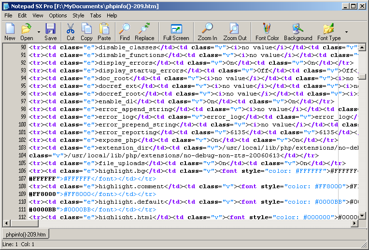Viewport: 369px width, 250px height.
Task: Select the Cut scissors tool
Action: coord(71,32)
